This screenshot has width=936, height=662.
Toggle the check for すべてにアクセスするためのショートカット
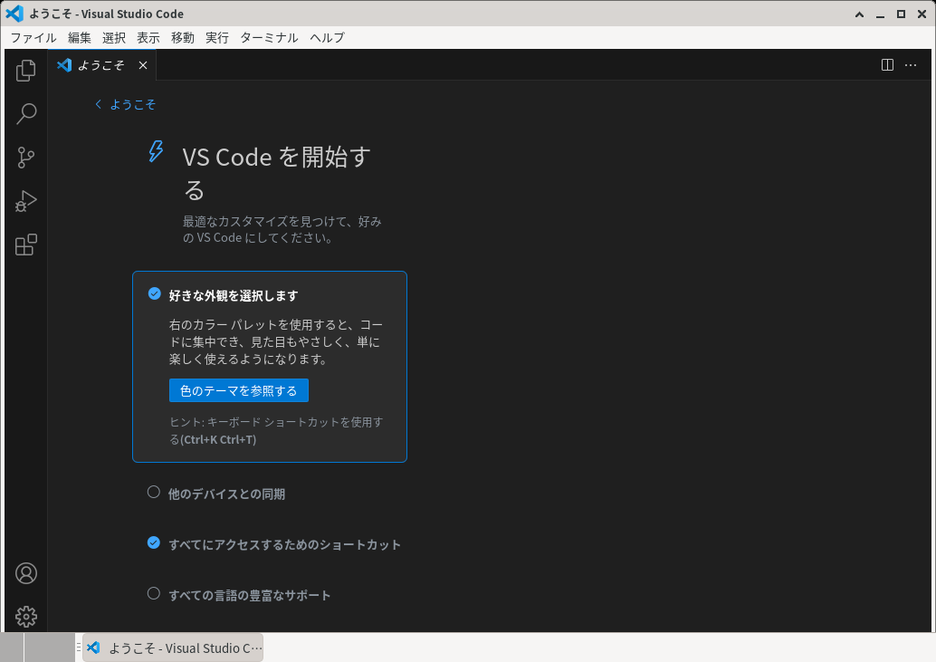click(153, 542)
